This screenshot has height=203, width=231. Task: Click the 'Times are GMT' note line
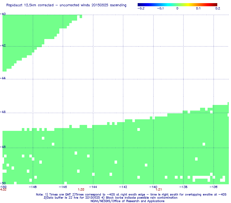[131, 195]
